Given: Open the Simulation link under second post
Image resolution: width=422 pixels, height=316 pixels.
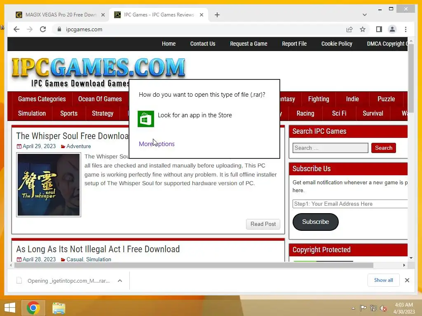Looking at the screenshot, I should coord(98,259).
